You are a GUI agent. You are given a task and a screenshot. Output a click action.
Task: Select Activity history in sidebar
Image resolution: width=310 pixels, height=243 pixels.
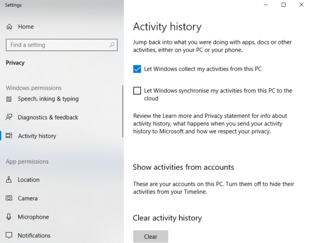click(x=37, y=136)
